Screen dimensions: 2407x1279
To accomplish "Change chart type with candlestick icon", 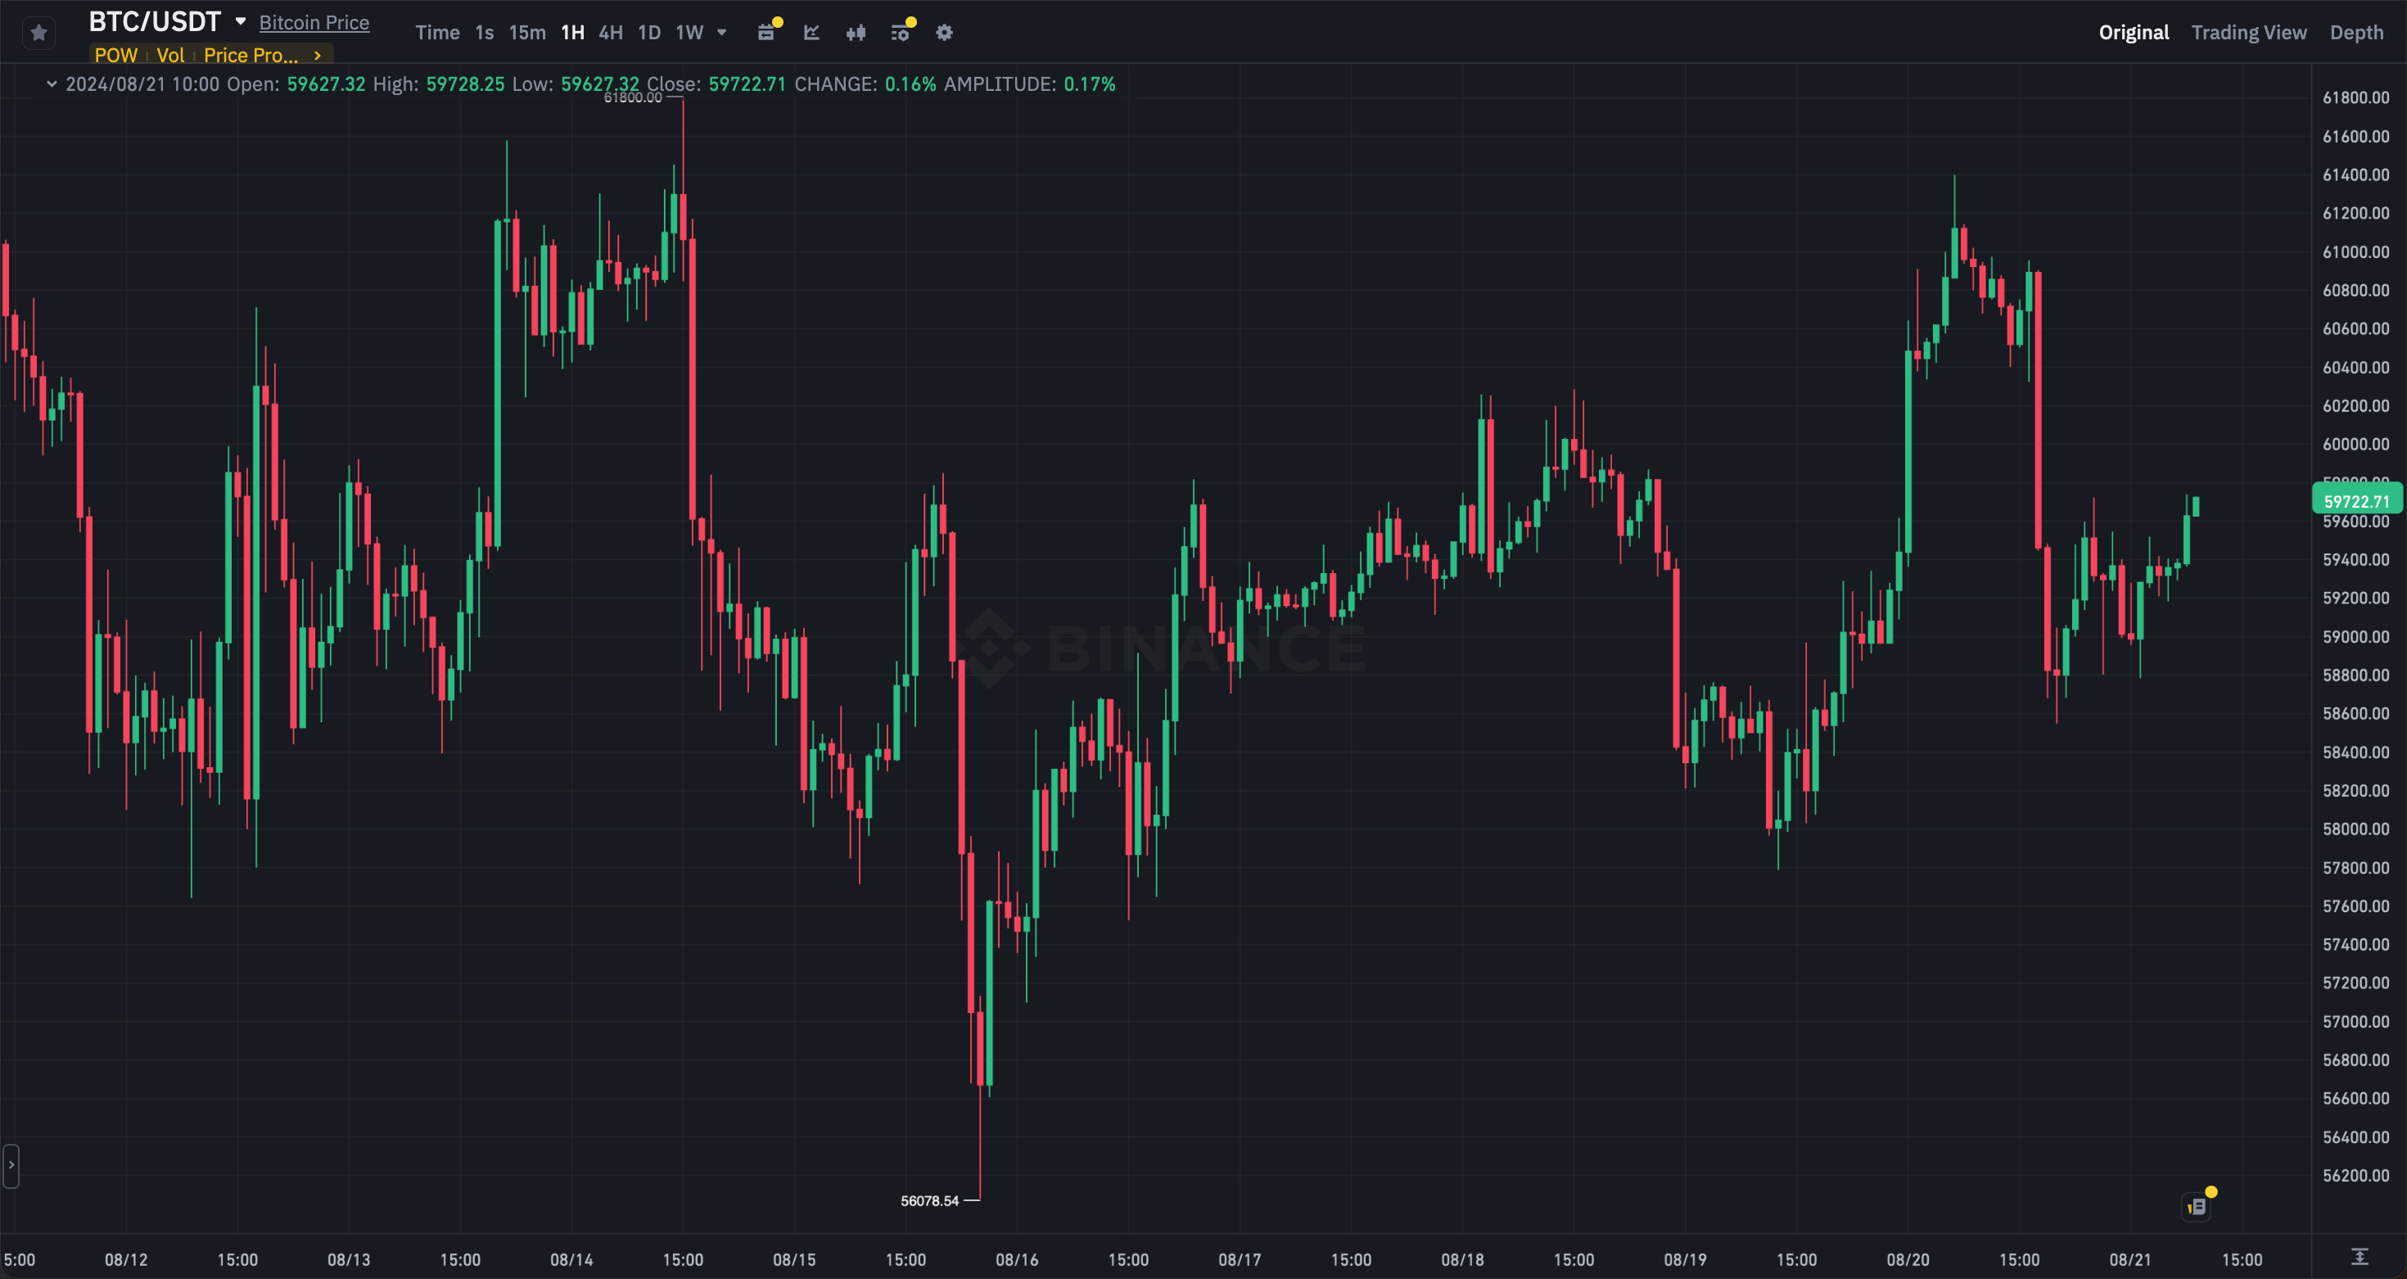I will tap(855, 32).
